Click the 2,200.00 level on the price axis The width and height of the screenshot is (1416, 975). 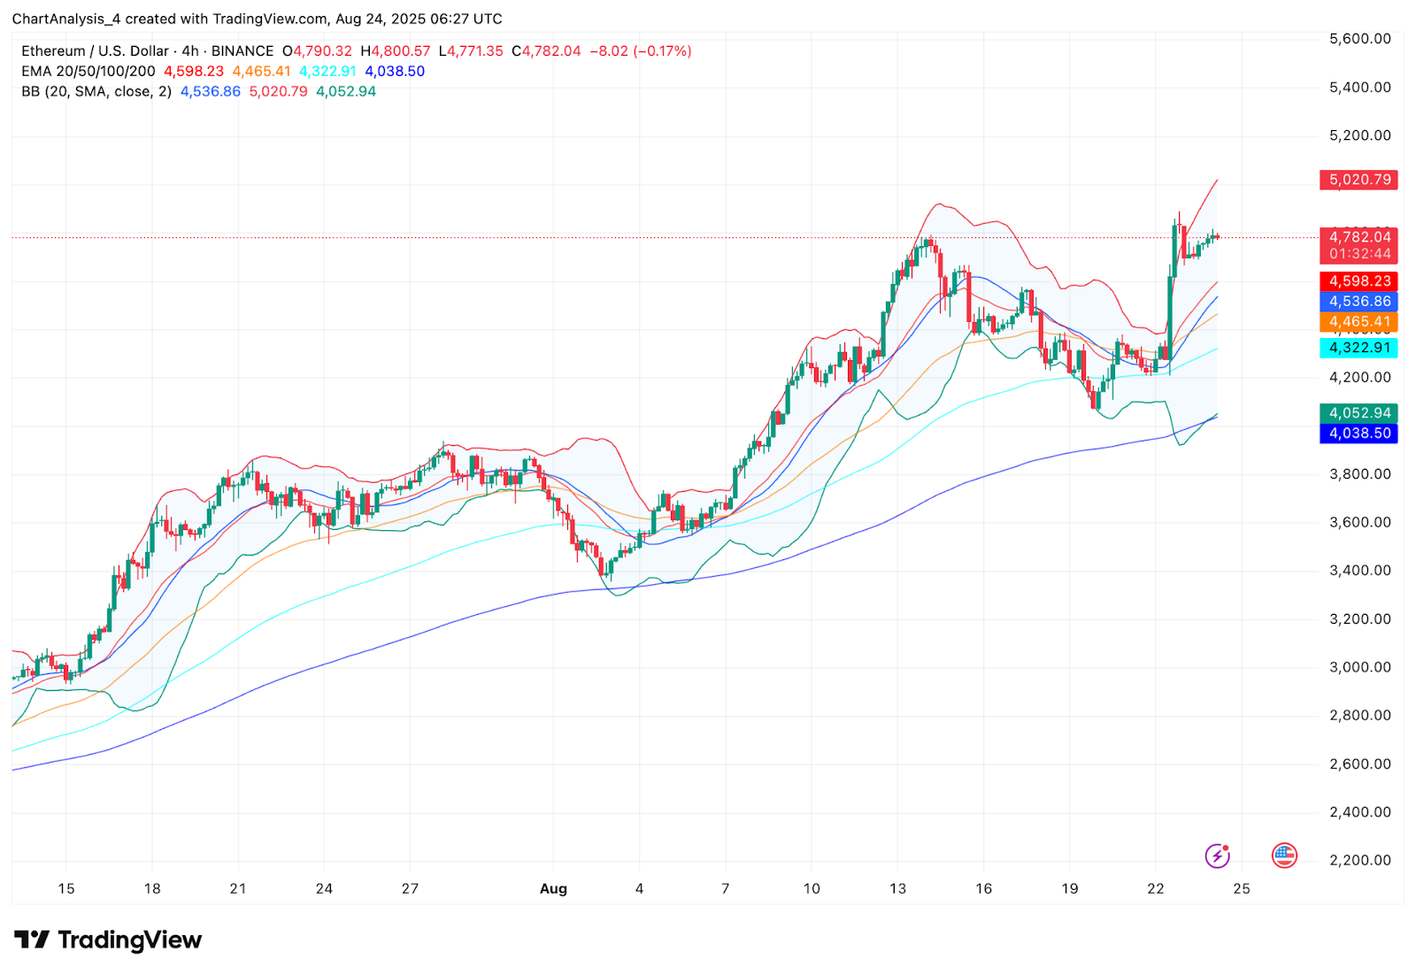1359,860
